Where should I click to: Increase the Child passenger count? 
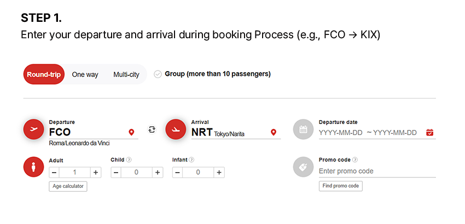158,173
